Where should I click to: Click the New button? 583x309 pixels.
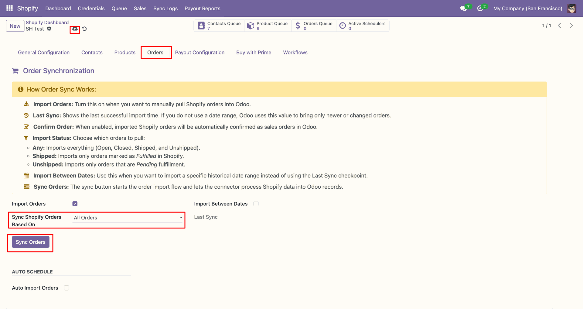click(x=15, y=26)
